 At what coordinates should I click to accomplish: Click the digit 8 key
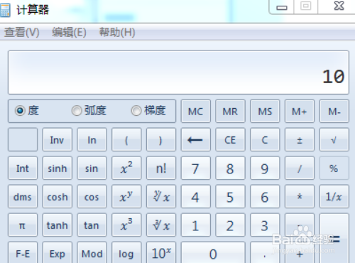(230, 168)
